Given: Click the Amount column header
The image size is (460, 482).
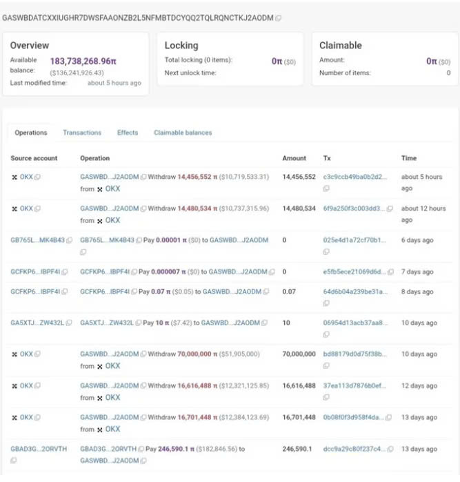Looking at the screenshot, I should point(294,158).
